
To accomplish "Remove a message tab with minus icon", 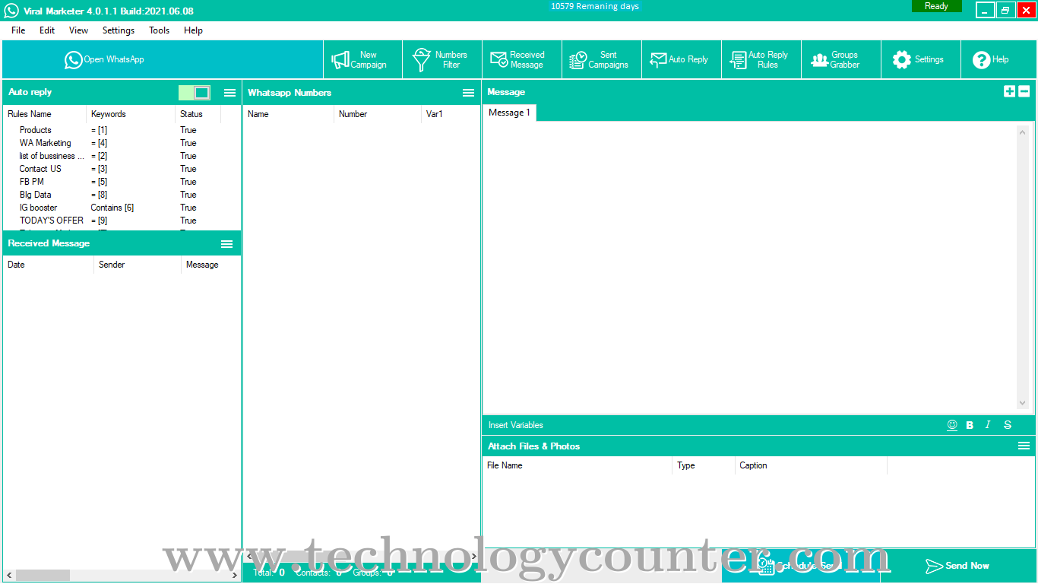I will (1024, 91).
